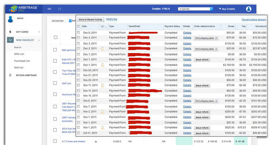This screenshot has width=272, height=145.
Task: Check the select-all checkbox in payments header
Action: click(x=79, y=26)
